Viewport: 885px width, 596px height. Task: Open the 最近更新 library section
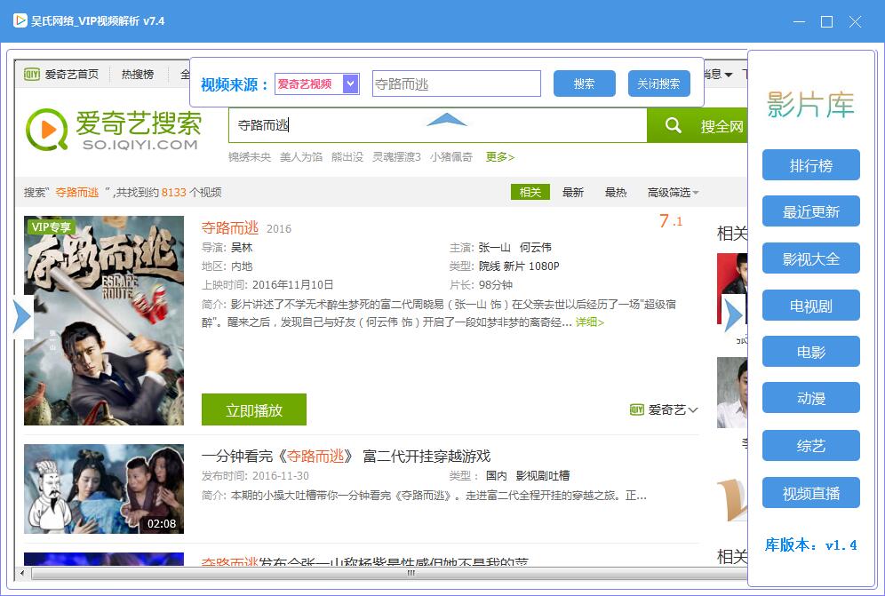click(x=811, y=211)
